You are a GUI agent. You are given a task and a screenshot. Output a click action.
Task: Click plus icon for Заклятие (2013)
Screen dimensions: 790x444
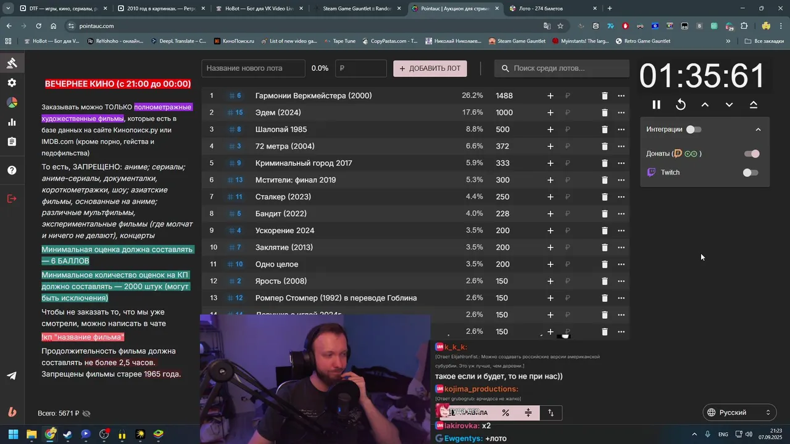tap(551, 247)
